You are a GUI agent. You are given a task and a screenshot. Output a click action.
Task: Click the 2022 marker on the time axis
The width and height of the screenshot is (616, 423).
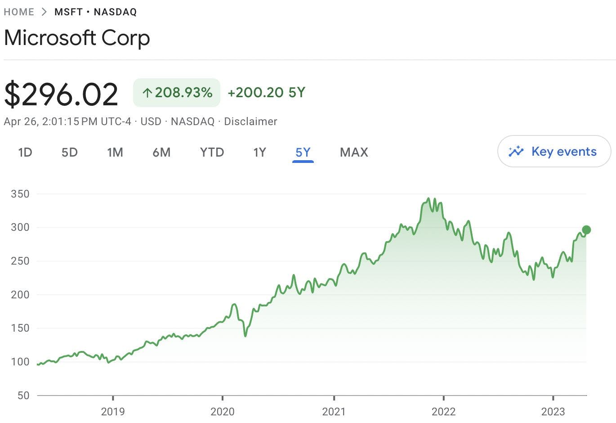click(x=443, y=411)
